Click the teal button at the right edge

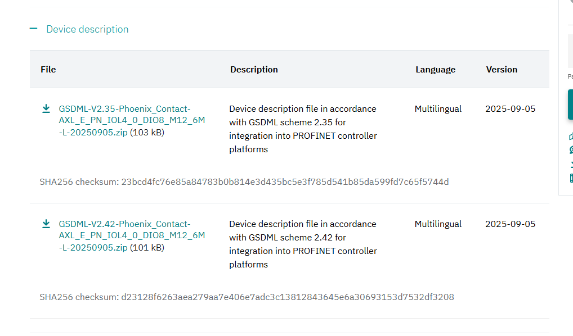pos(570,105)
